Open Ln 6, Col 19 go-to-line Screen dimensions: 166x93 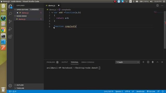click(108, 91)
